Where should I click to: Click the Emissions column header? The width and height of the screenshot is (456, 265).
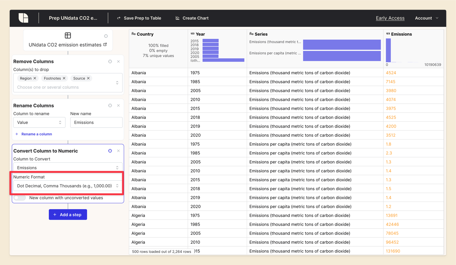click(401, 34)
